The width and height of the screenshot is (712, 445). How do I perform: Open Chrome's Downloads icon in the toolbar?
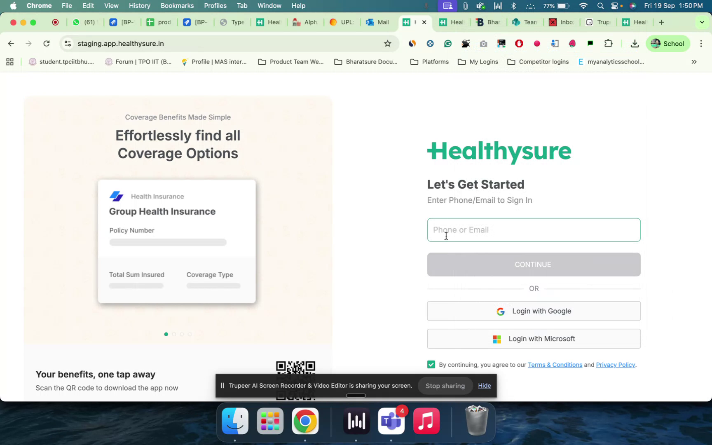(635, 43)
